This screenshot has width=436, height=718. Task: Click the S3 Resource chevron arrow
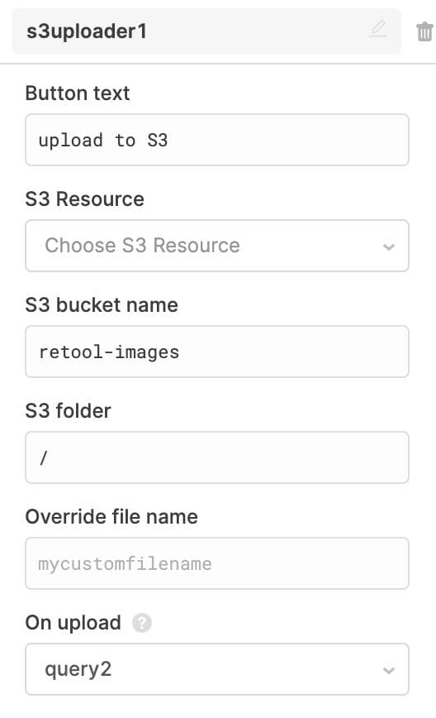coord(388,247)
